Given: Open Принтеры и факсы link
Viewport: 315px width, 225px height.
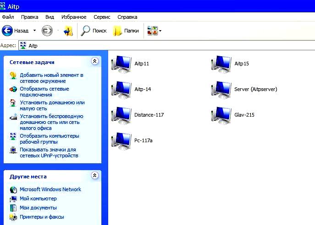Looking at the screenshot, I should point(42,217).
